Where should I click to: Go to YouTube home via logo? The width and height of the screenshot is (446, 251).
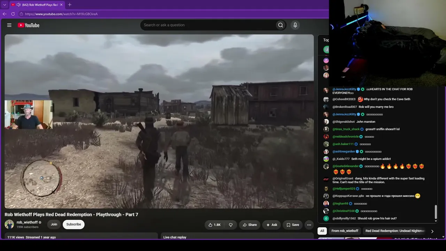(x=29, y=25)
